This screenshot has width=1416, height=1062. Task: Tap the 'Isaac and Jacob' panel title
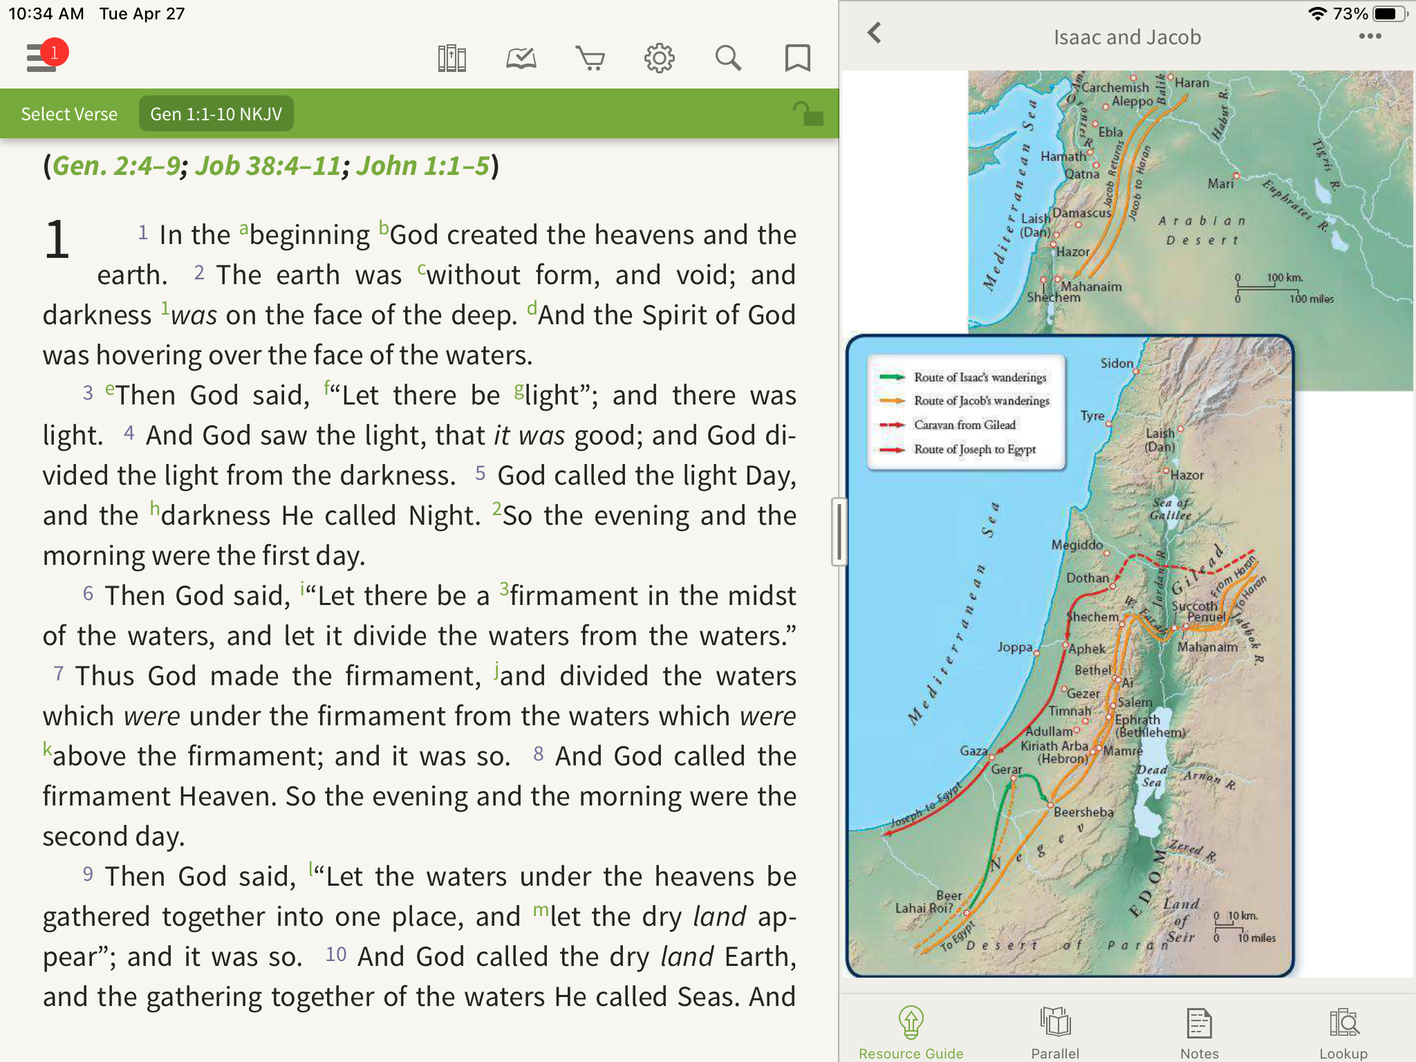(x=1127, y=37)
